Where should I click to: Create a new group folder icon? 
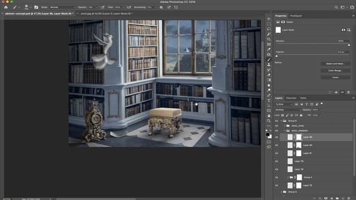pos(337,198)
